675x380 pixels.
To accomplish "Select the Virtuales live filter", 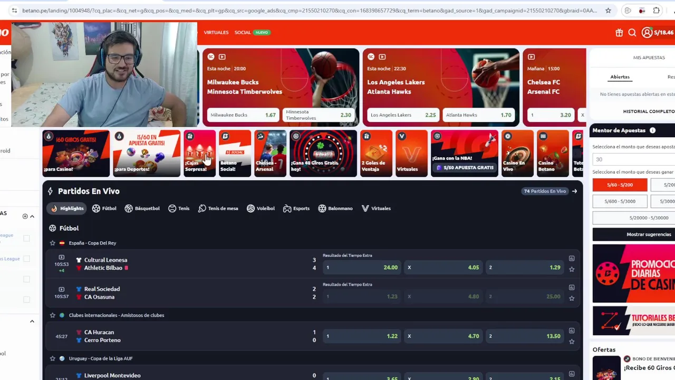I will [376, 208].
